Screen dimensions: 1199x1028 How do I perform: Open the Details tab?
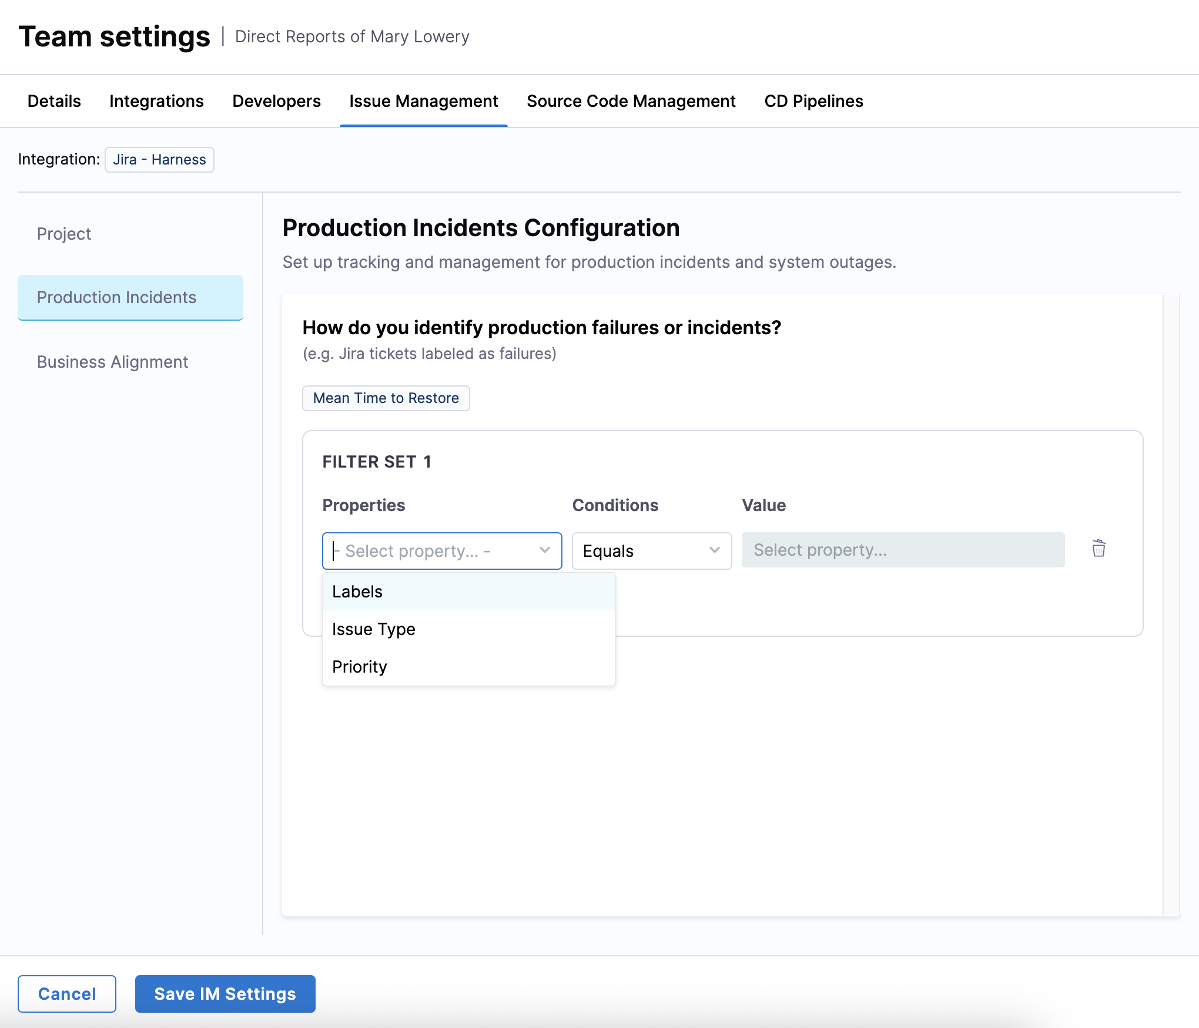pos(54,101)
